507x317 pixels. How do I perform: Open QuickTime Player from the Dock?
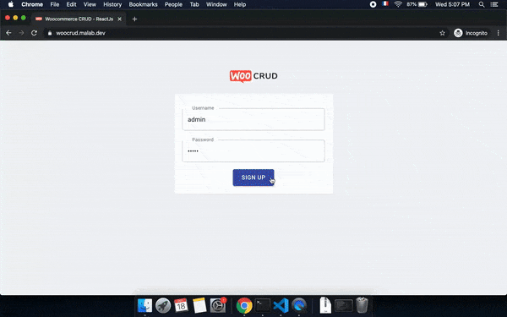pos(299,305)
